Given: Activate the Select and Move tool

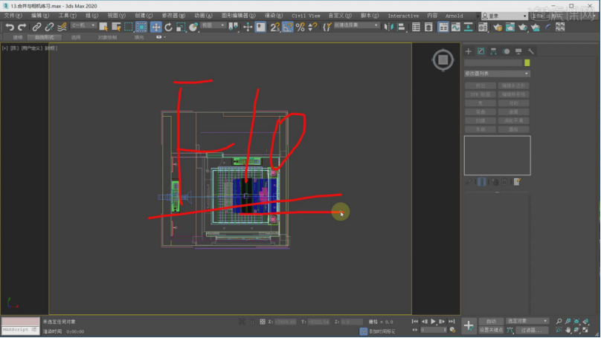Looking at the screenshot, I should [155, 27].
